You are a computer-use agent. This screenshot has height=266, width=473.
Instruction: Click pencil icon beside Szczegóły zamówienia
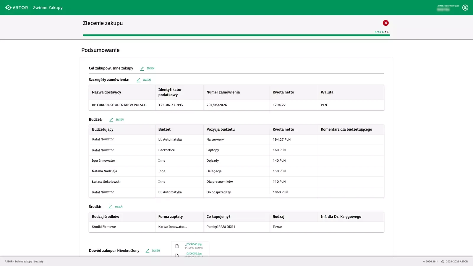click(138, 80)
